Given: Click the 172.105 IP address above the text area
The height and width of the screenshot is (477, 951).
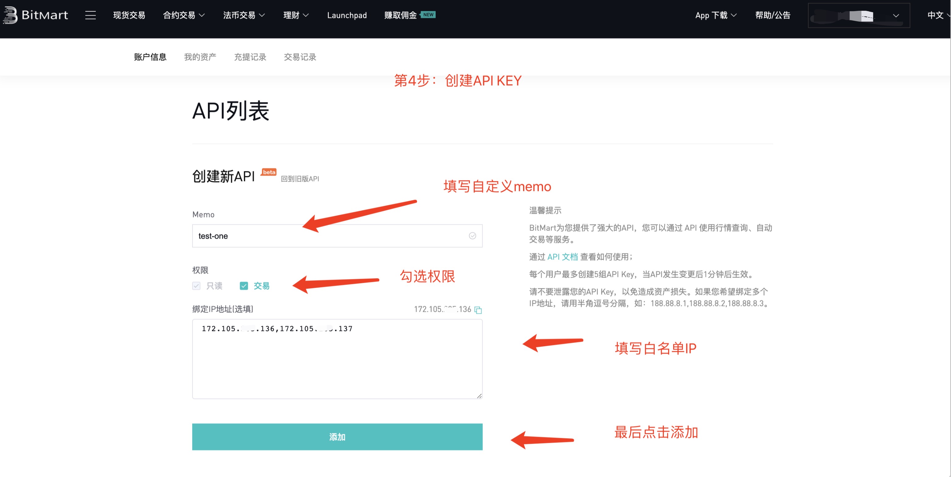Looking at the screenshot, I should tap(442, 309).
